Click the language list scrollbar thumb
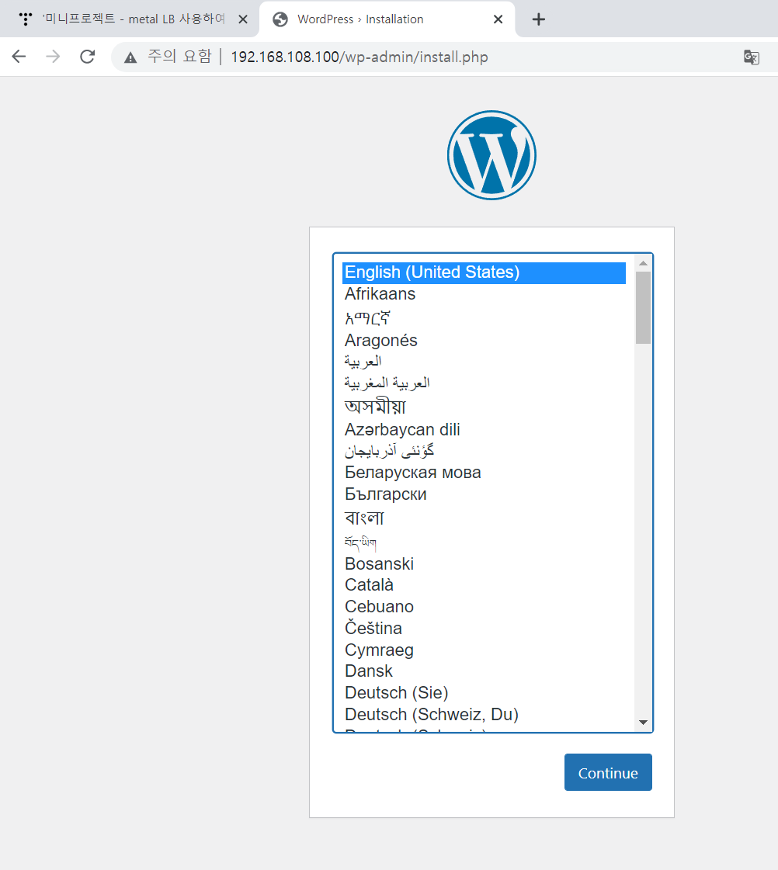 point(643,308)
